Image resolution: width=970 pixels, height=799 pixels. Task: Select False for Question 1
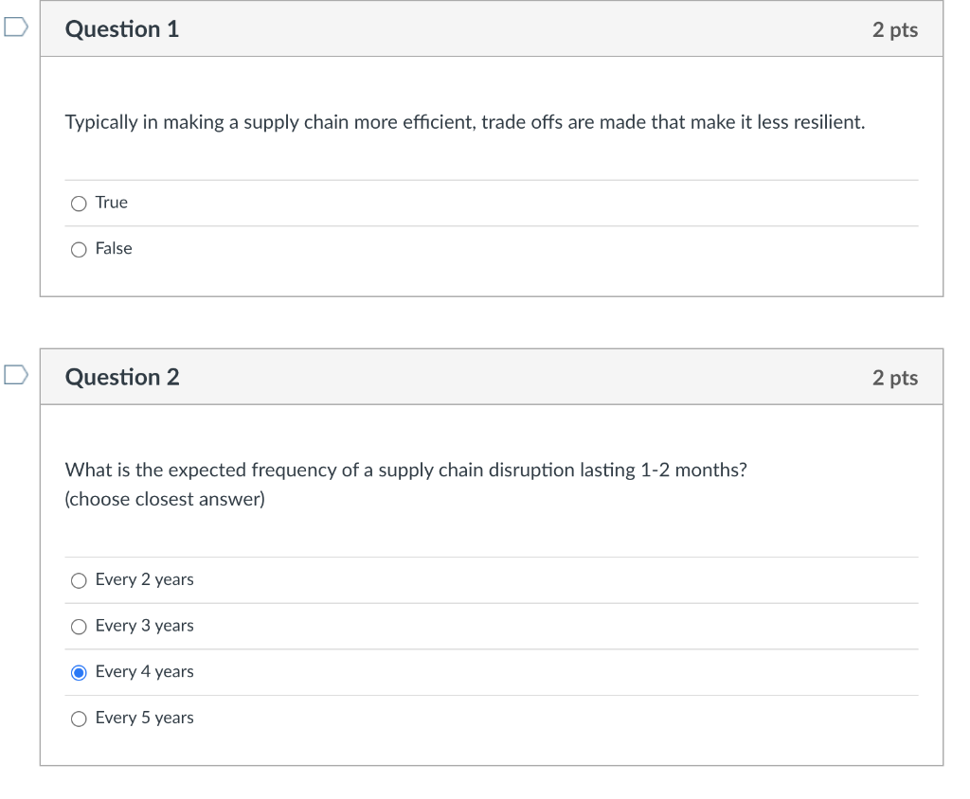(79, 249)
